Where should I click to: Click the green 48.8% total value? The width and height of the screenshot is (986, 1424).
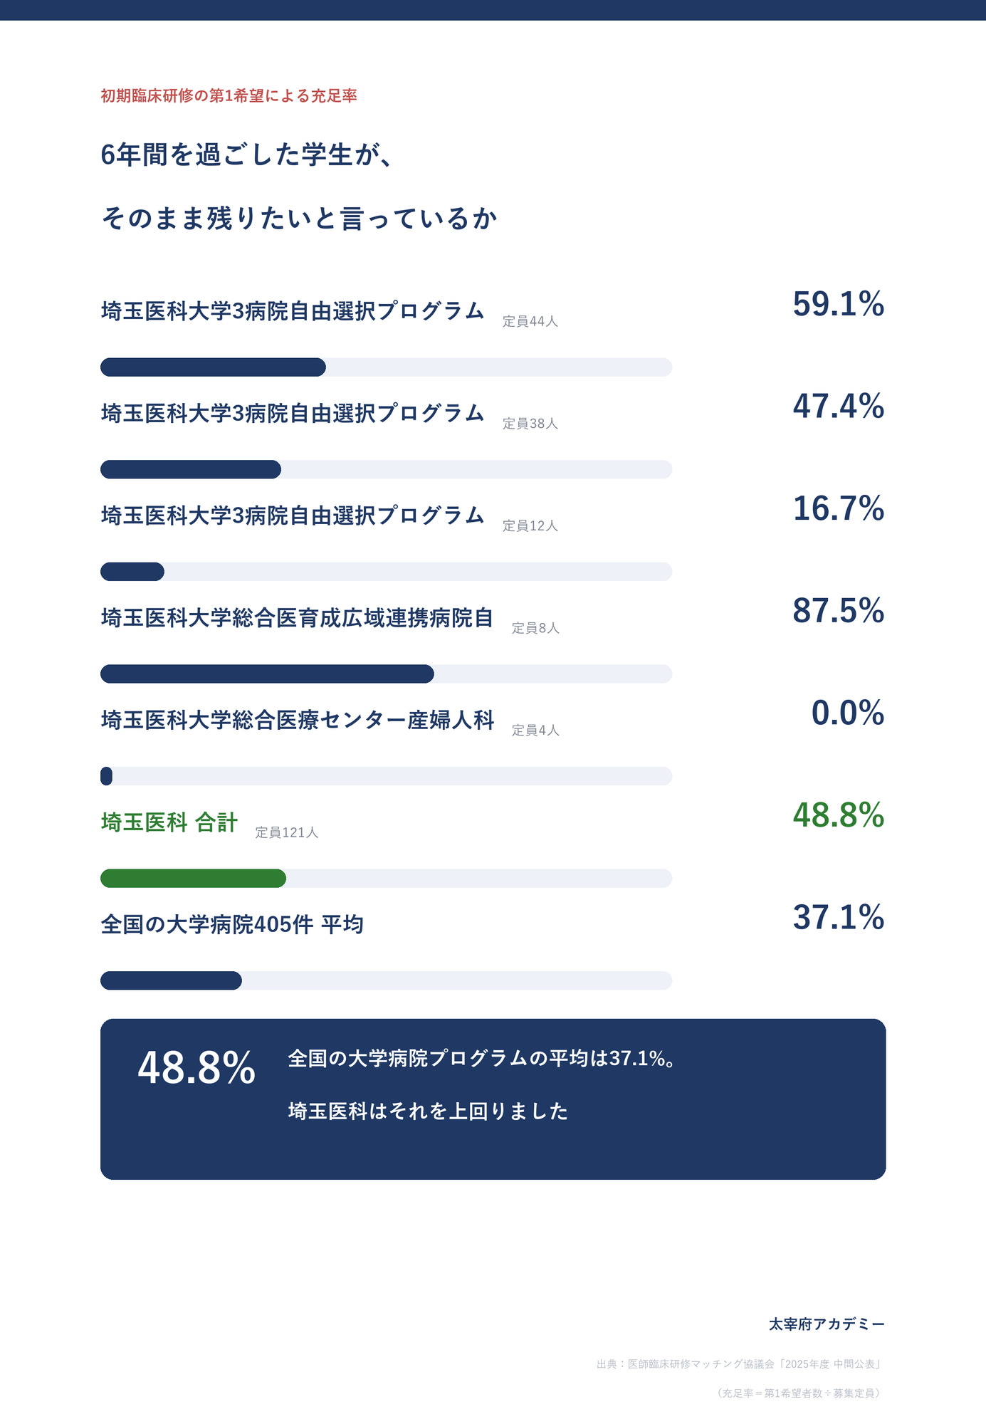pos(838,815)
